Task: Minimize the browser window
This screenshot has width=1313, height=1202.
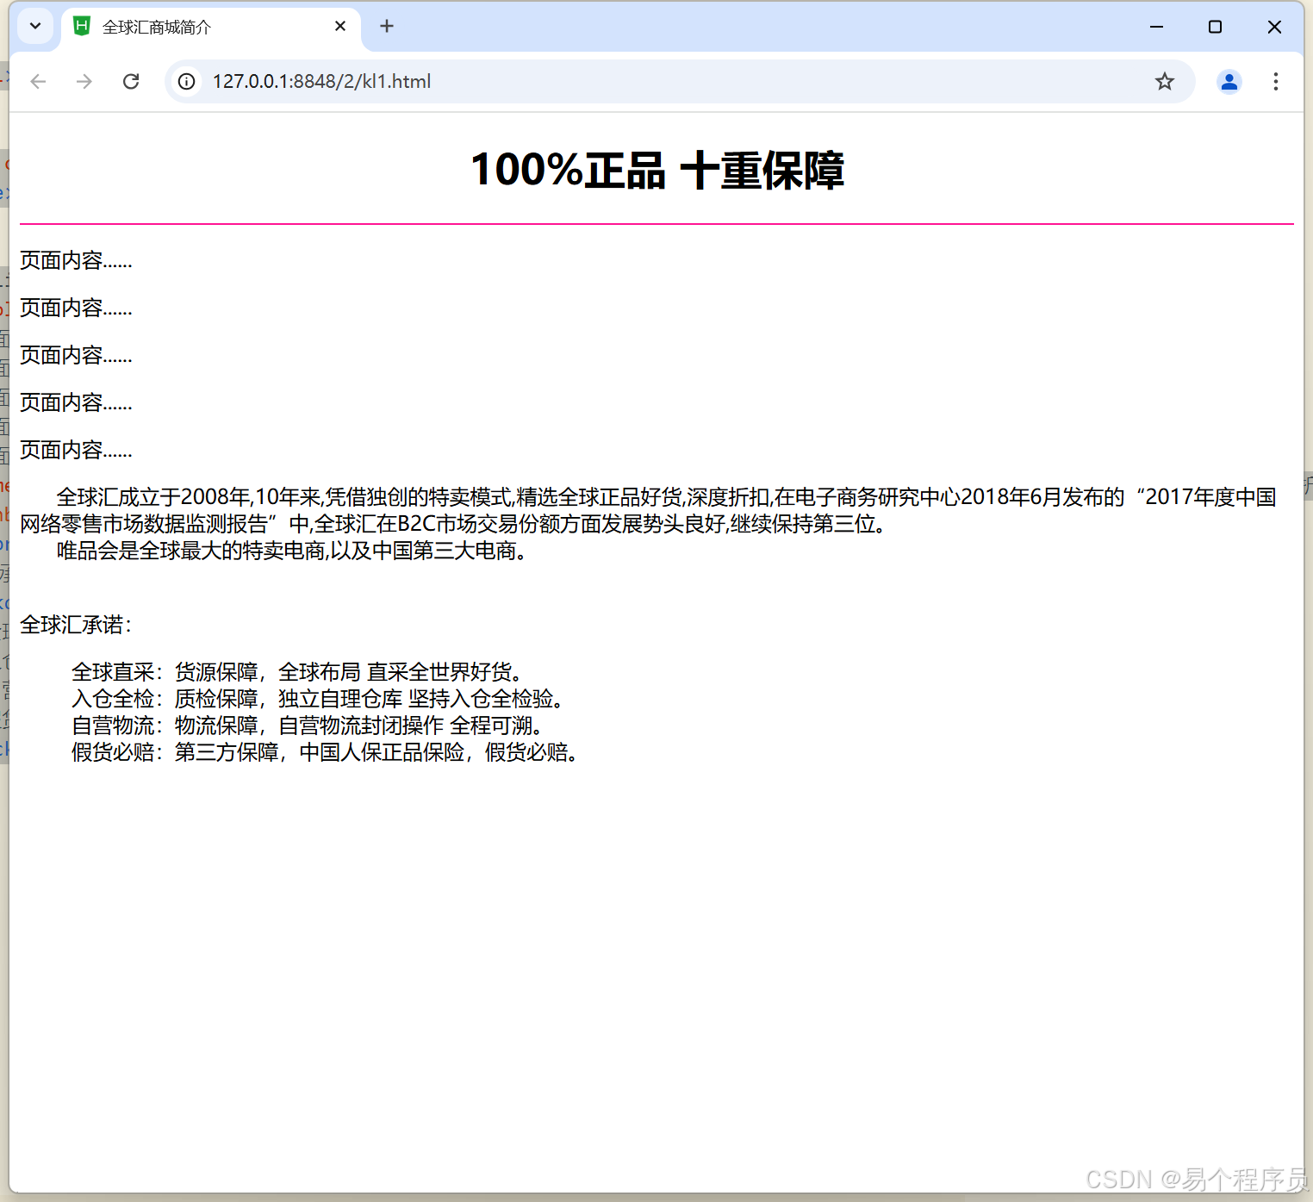Action: pyautogui.click(x=1156, y=27)
